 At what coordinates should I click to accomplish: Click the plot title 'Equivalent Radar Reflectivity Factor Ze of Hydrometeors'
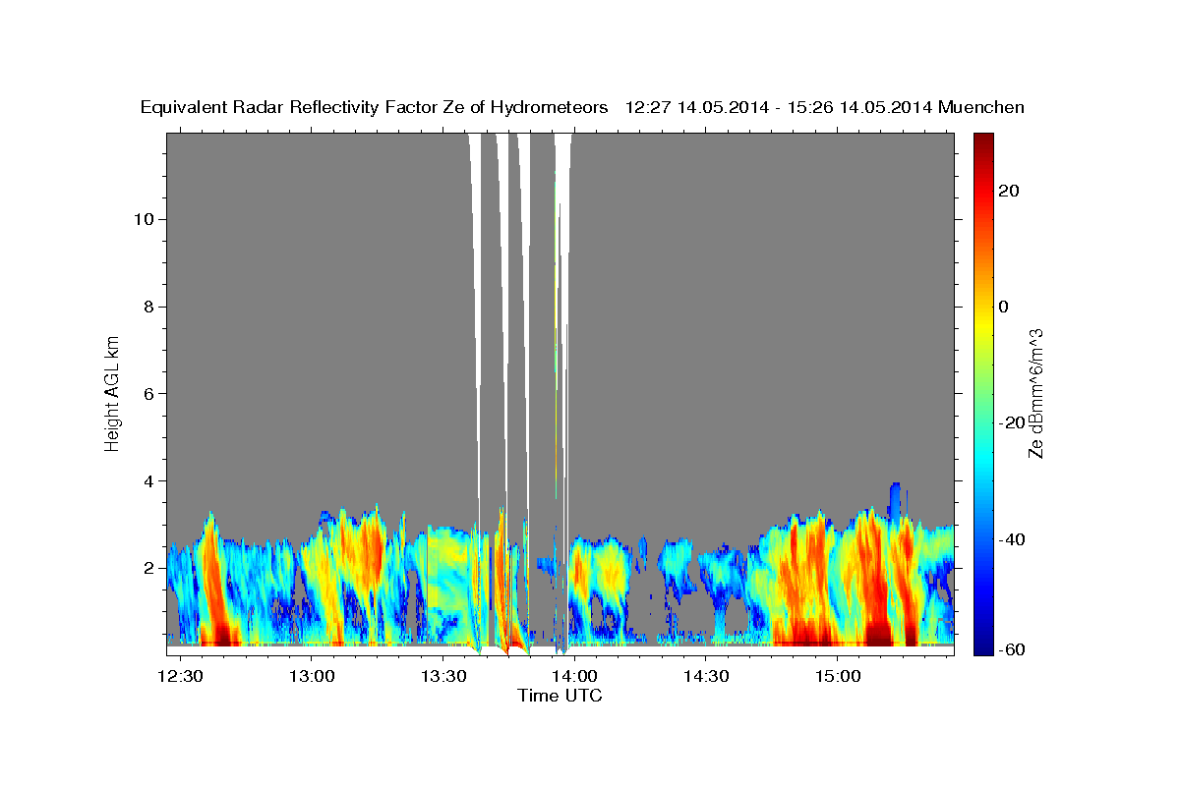[x=374, y=107]
